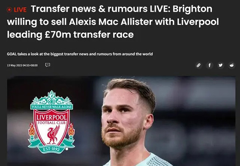Image resolution: width=240 pixels, height=166 pixels.
Task: Click the red LIVE indicator dot
Action: [9, 10]
